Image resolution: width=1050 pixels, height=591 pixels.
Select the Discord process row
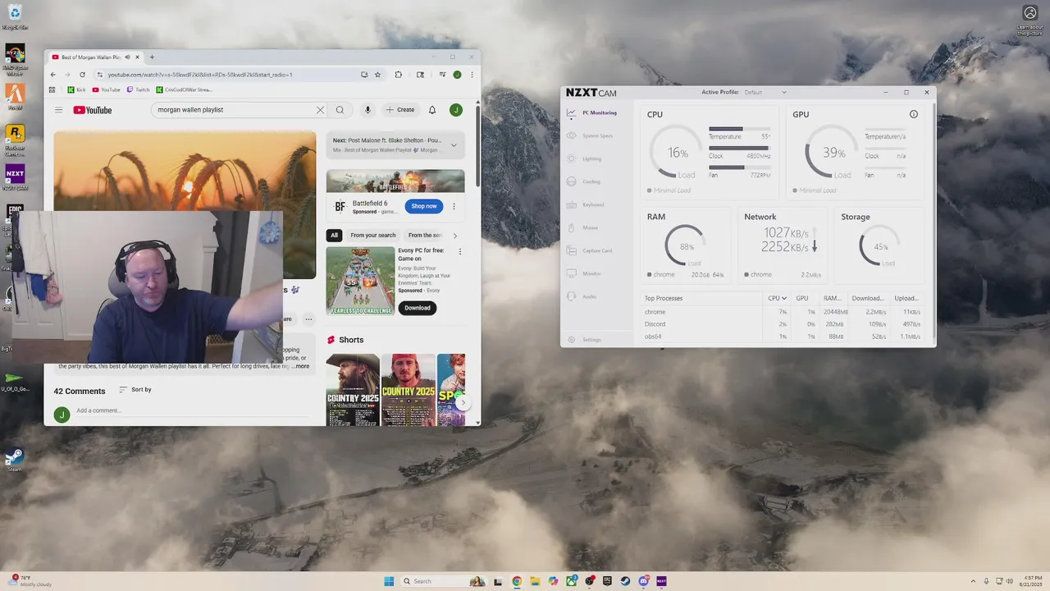click(x=785, y=324)
